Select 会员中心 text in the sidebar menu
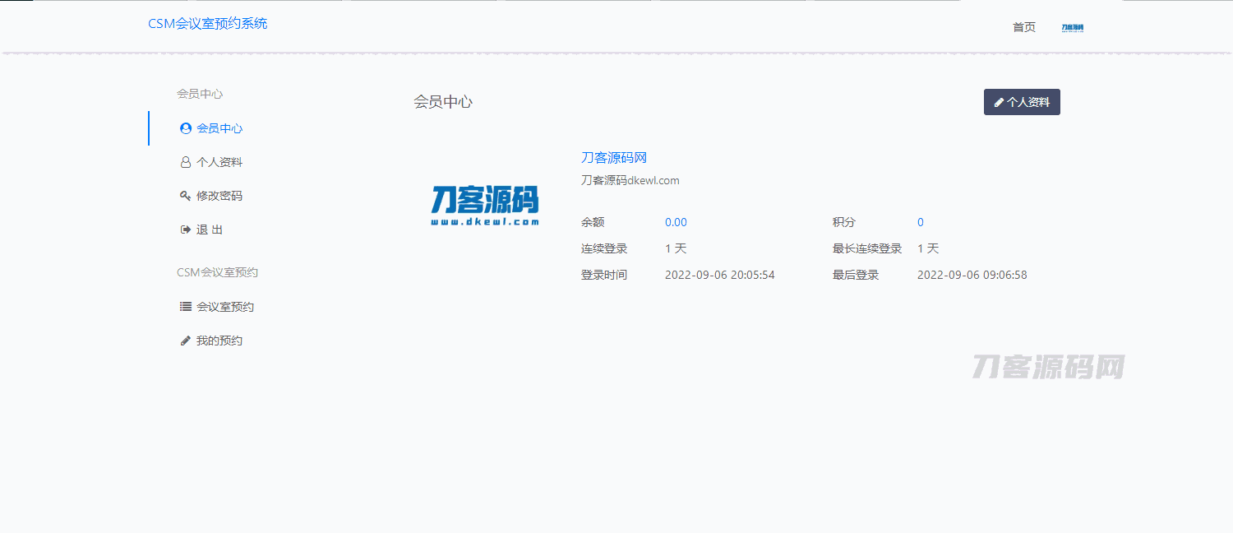 [219, 128]
